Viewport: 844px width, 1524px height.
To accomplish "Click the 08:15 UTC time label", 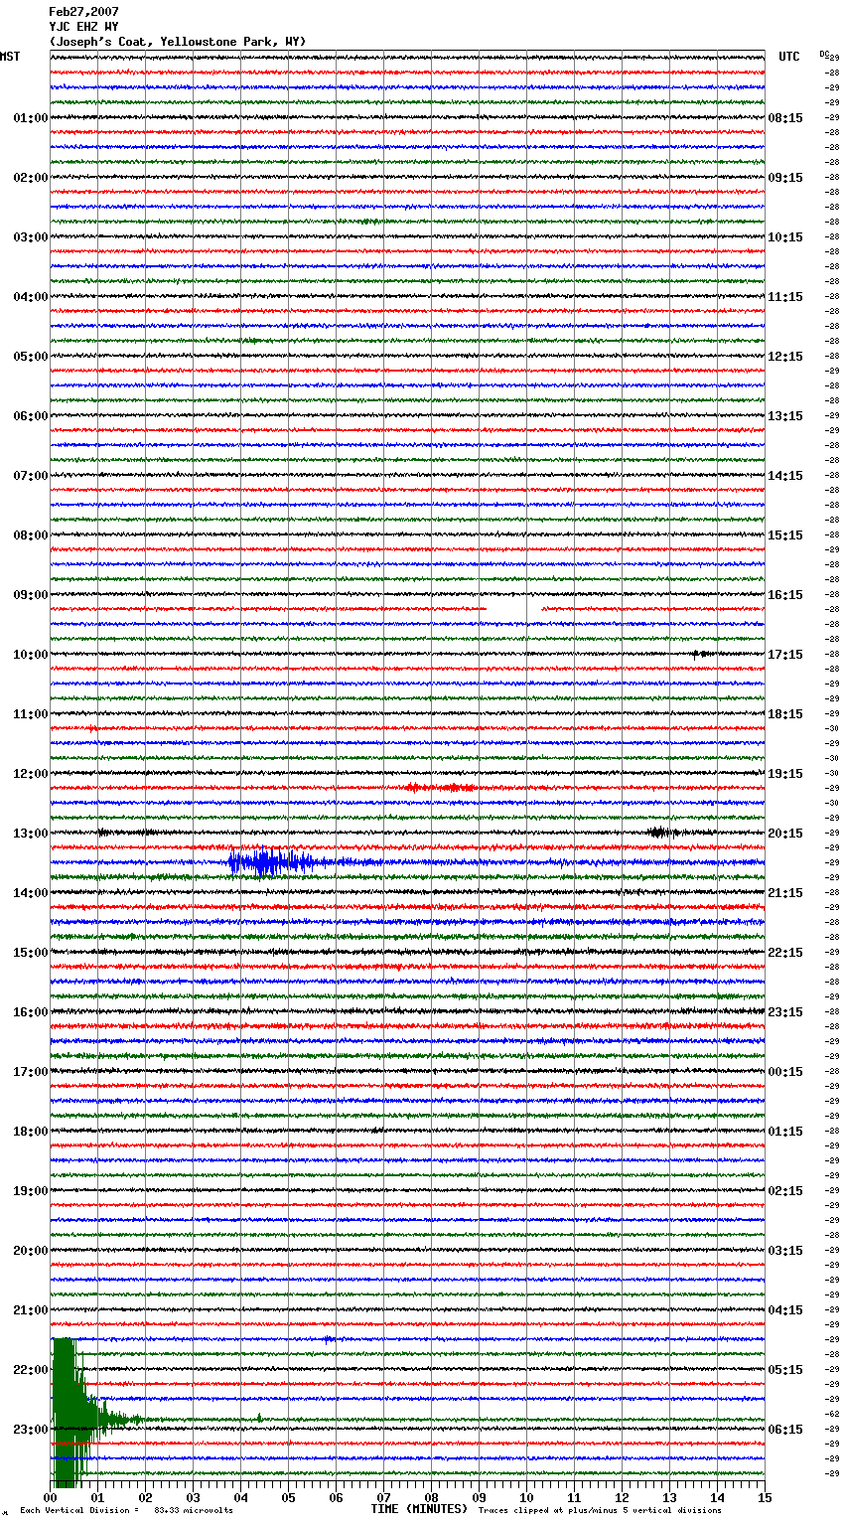I will point(785,118).
